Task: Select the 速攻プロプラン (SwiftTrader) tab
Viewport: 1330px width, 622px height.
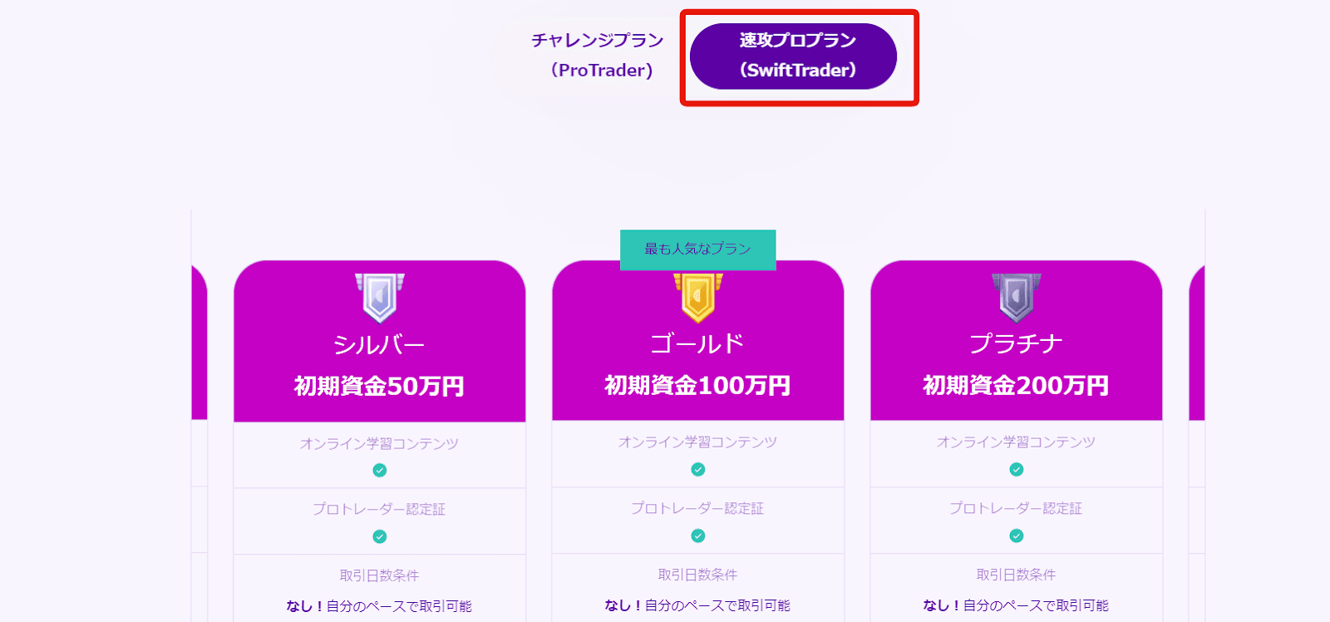Action: click(x=794, y=56)
